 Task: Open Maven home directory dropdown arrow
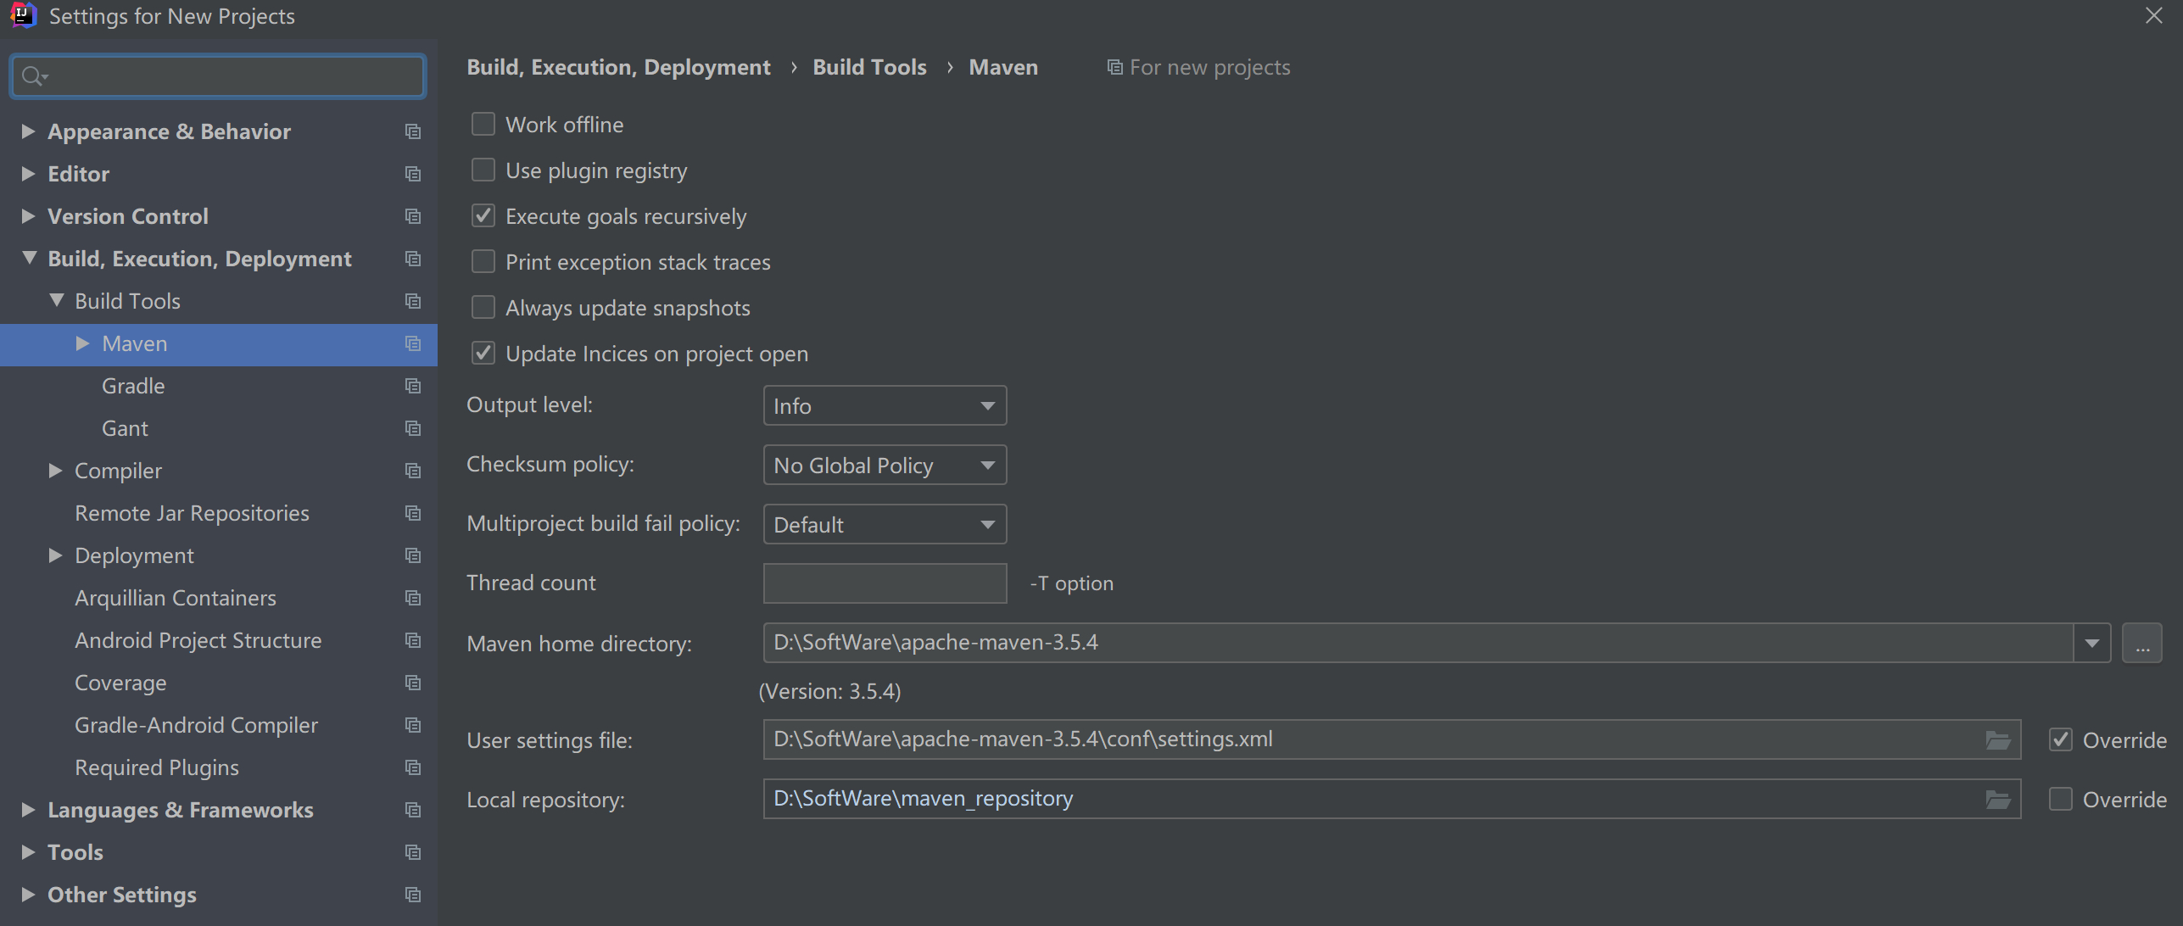click(2092, 644)
